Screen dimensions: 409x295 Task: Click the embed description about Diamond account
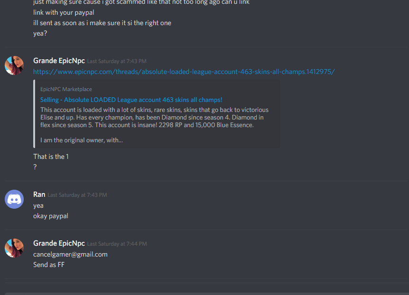pos(154,117)
